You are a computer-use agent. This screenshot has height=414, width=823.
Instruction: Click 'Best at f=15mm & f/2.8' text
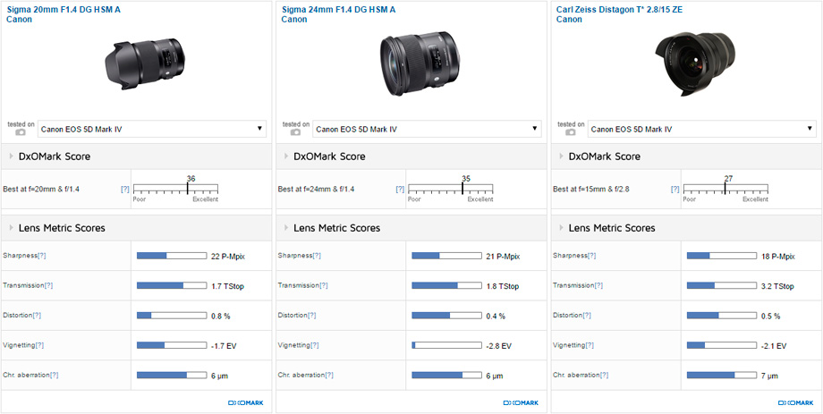click(591, 189)
